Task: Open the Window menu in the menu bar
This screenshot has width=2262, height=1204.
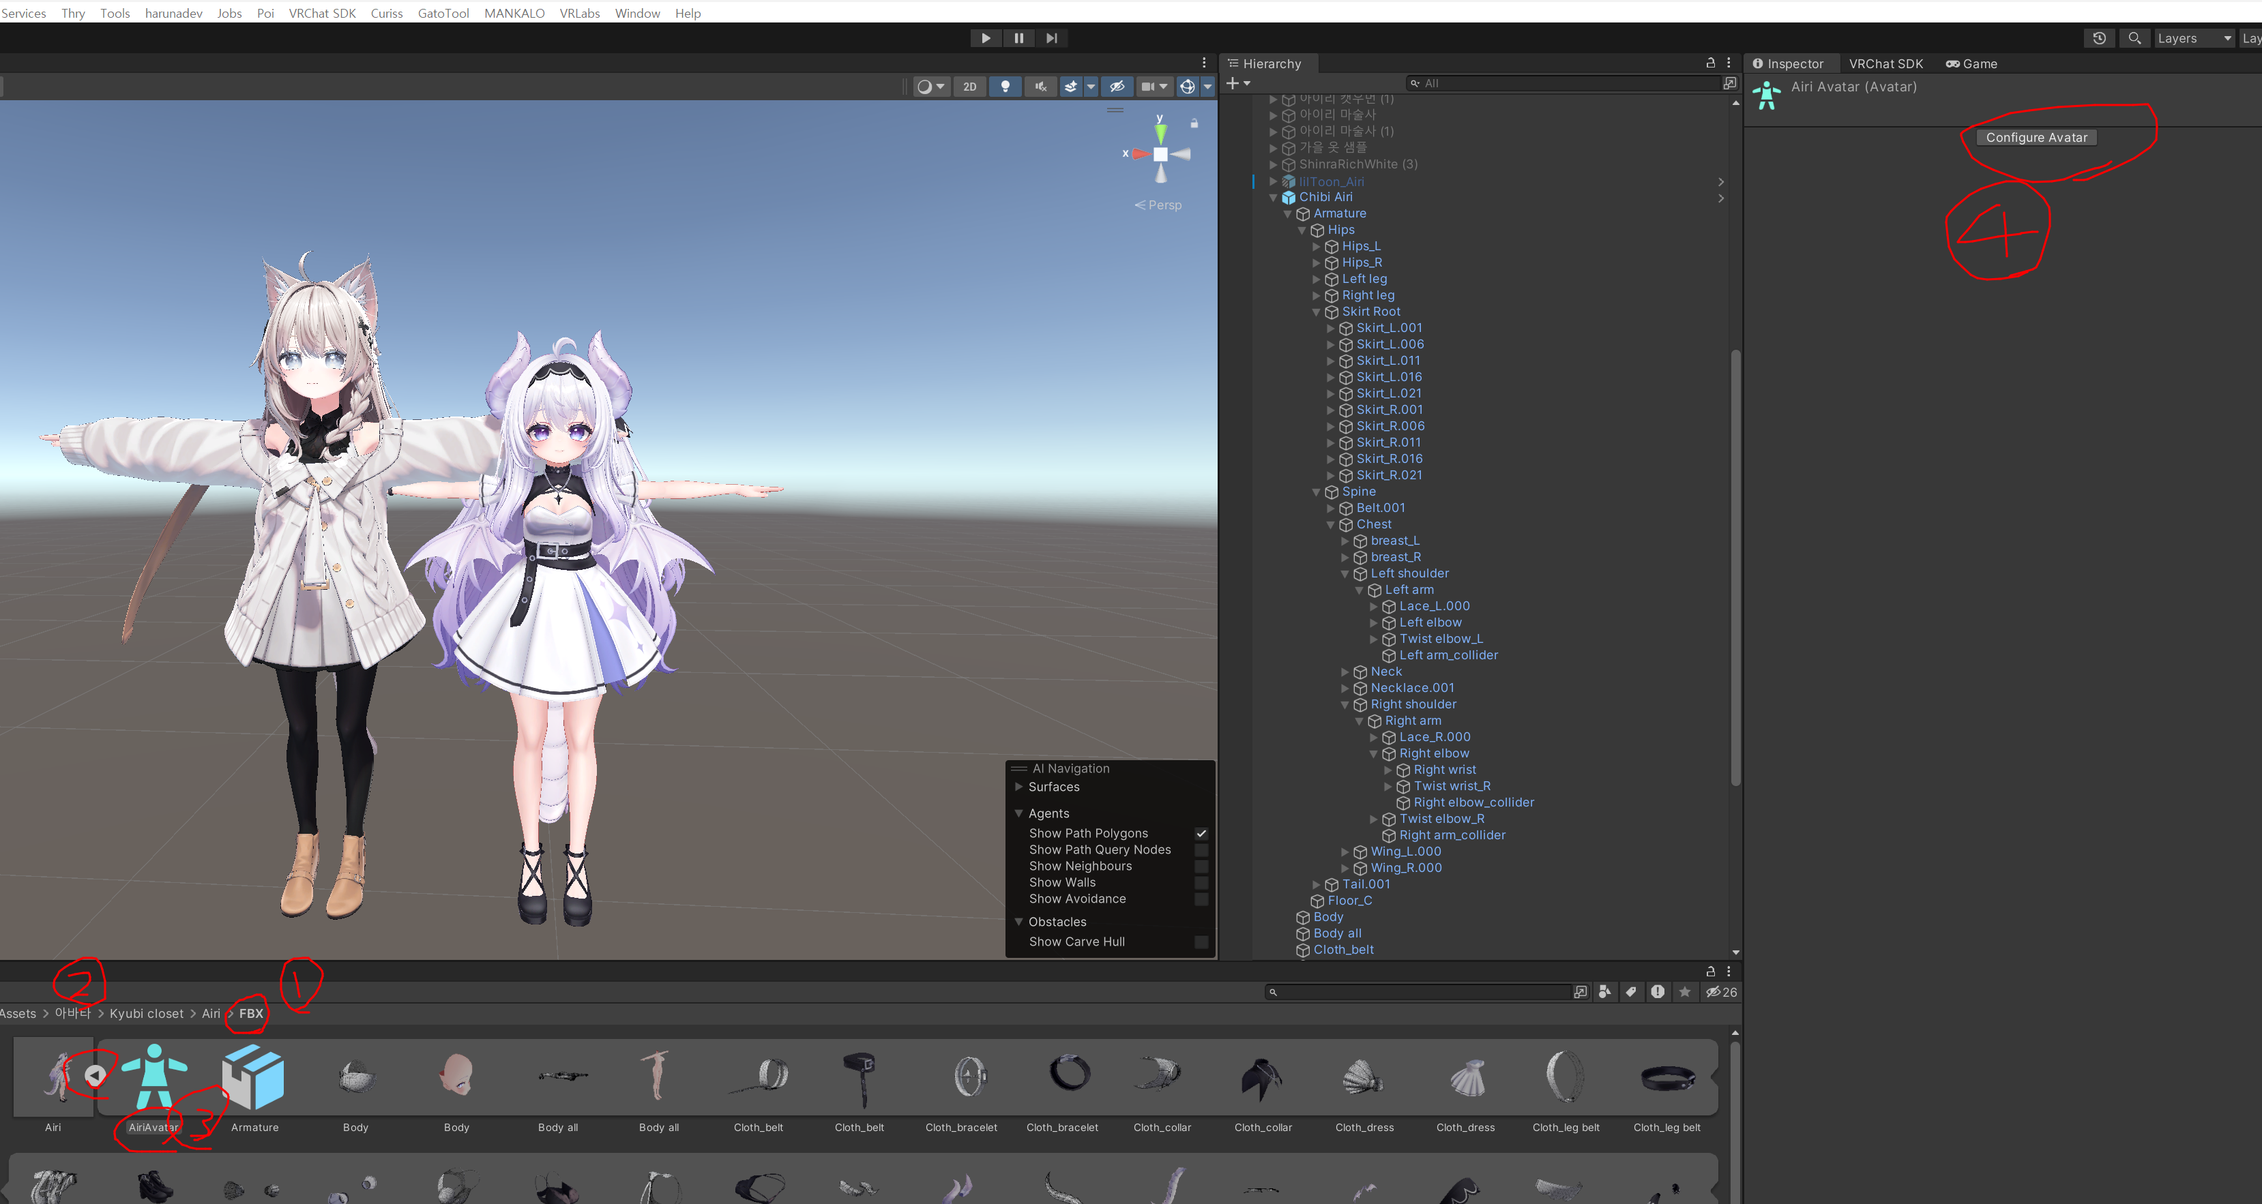Action: pos(638,12)
